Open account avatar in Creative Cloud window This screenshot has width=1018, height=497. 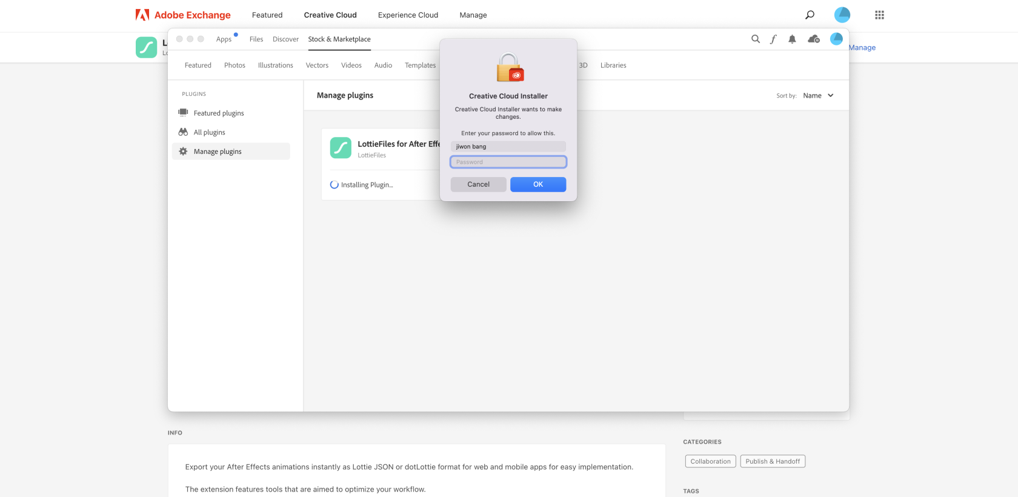[x=836, y=39]
